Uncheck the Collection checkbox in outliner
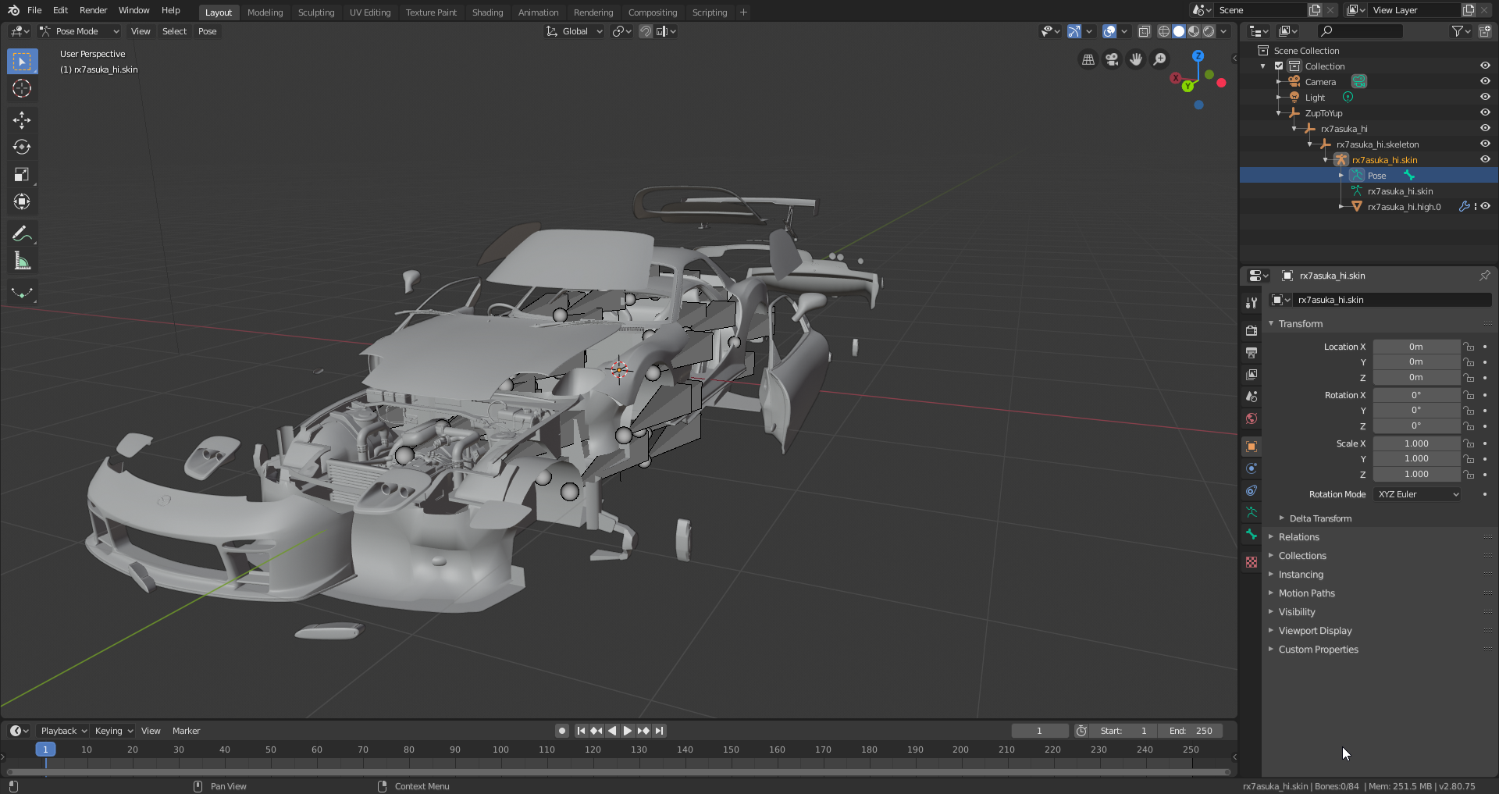The height and width of the screenshot is (794, 1499). pyautogui.click(x=1279, y=66)
